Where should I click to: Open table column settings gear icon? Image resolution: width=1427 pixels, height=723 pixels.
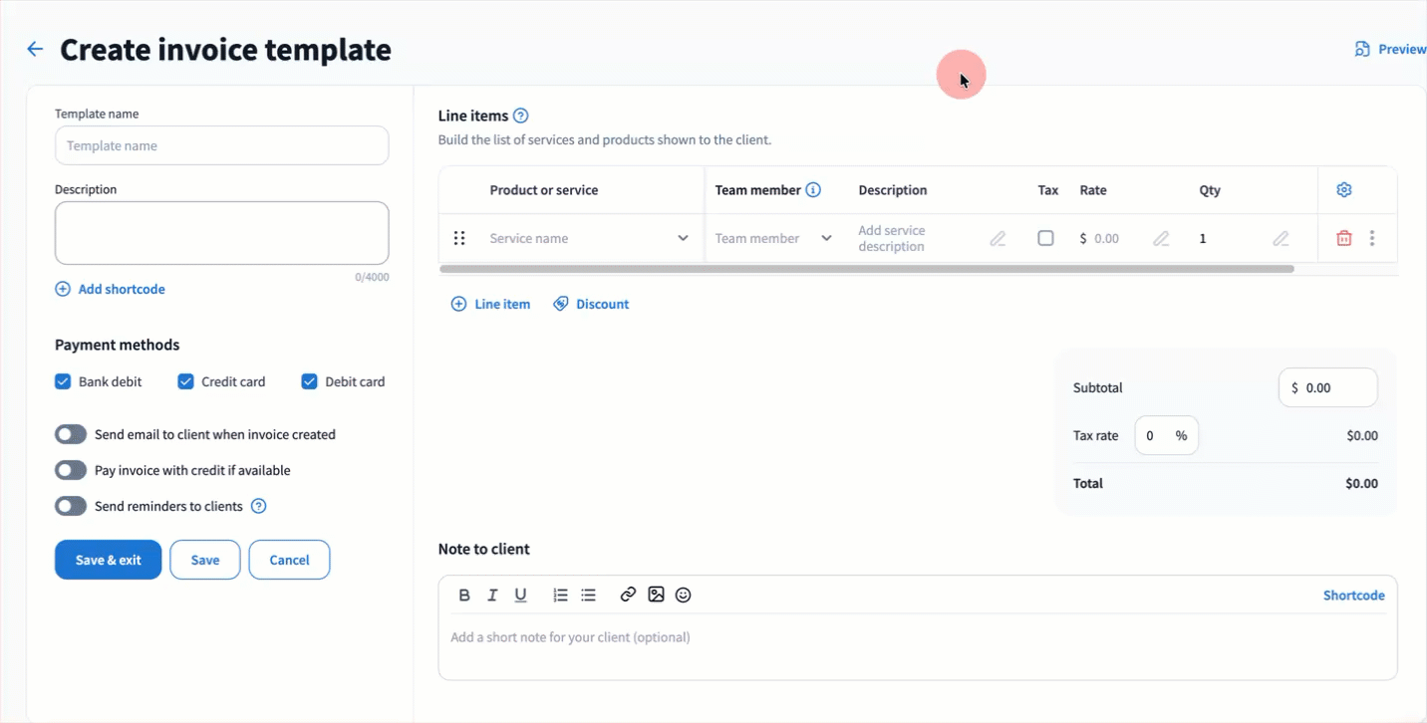(x=1344, y=190)
